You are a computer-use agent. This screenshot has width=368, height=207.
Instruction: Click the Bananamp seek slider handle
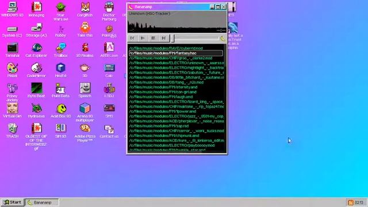coord(173,39)
